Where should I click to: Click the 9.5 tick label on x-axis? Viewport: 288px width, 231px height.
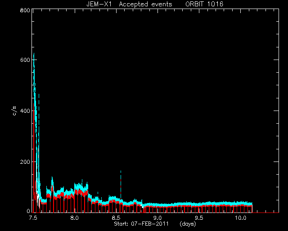199,218
